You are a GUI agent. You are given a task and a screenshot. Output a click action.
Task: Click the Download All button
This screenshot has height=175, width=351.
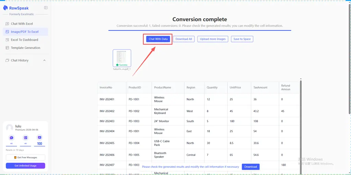pyautogui.click(x=184, y=39)
